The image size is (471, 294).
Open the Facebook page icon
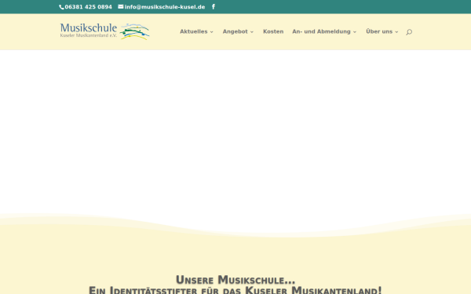click(214, 6)
